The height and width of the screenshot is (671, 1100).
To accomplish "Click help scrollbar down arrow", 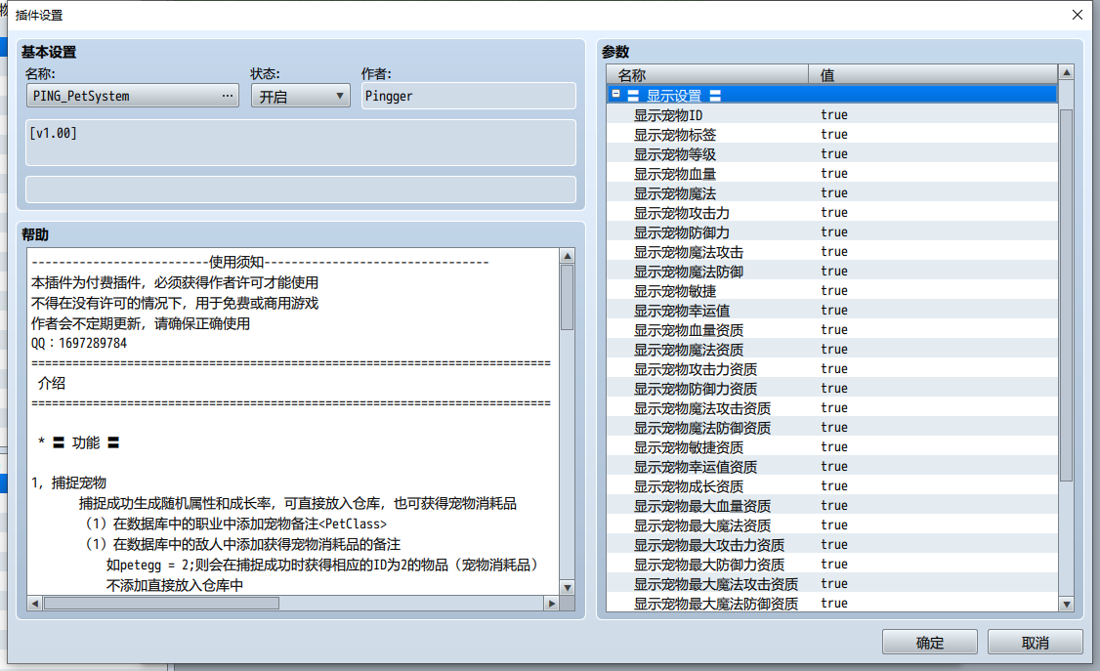I will coord(568,588).
